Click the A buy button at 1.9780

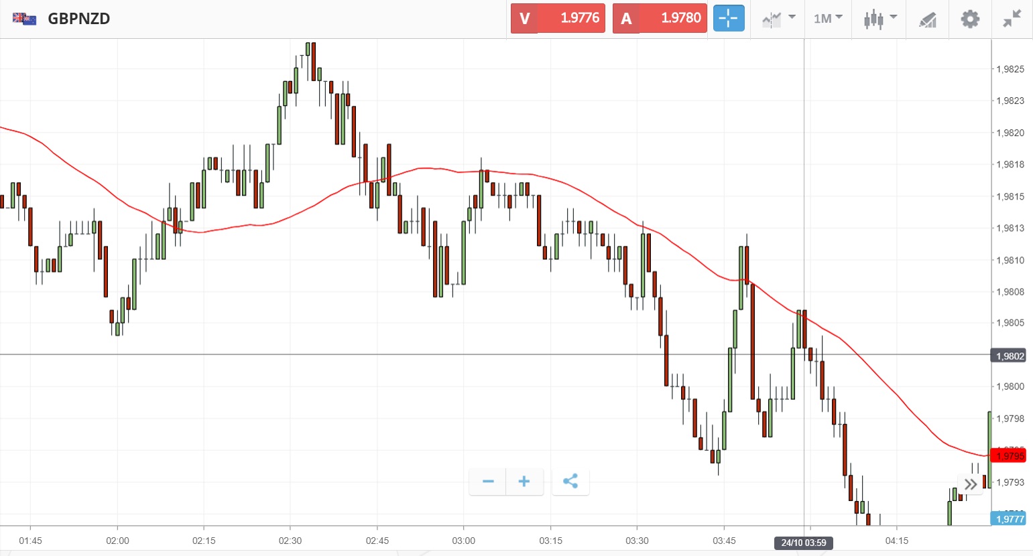[660, 18]
